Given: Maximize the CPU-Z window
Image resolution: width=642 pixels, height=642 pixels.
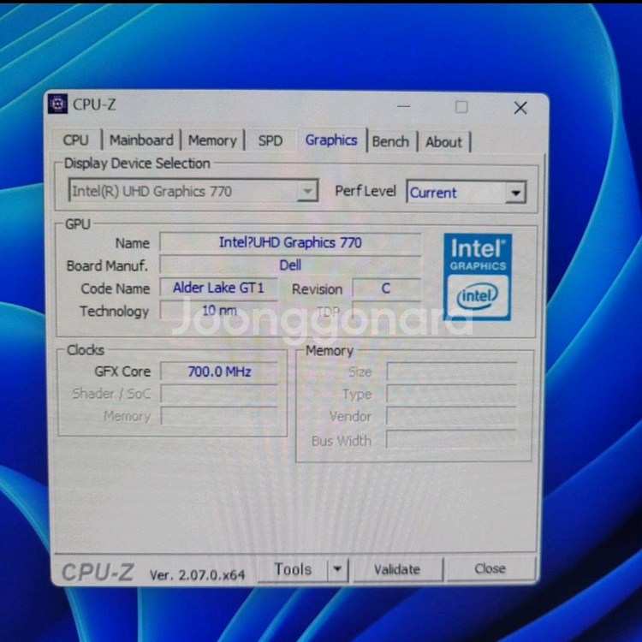Looking at the screenshot, I should pos(461,107).
